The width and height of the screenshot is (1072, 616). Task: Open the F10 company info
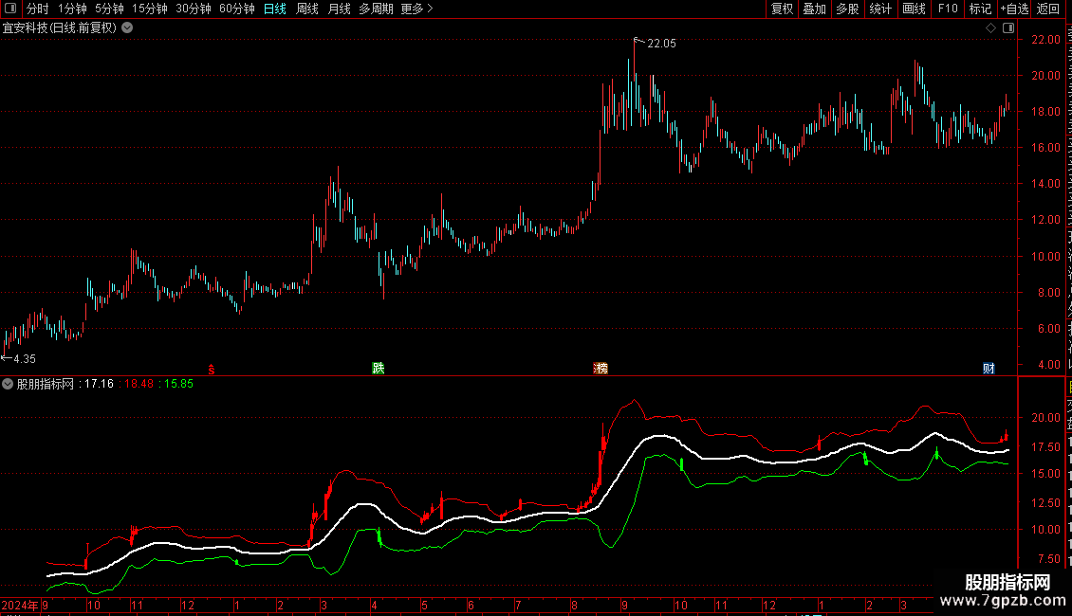[948, 9]
